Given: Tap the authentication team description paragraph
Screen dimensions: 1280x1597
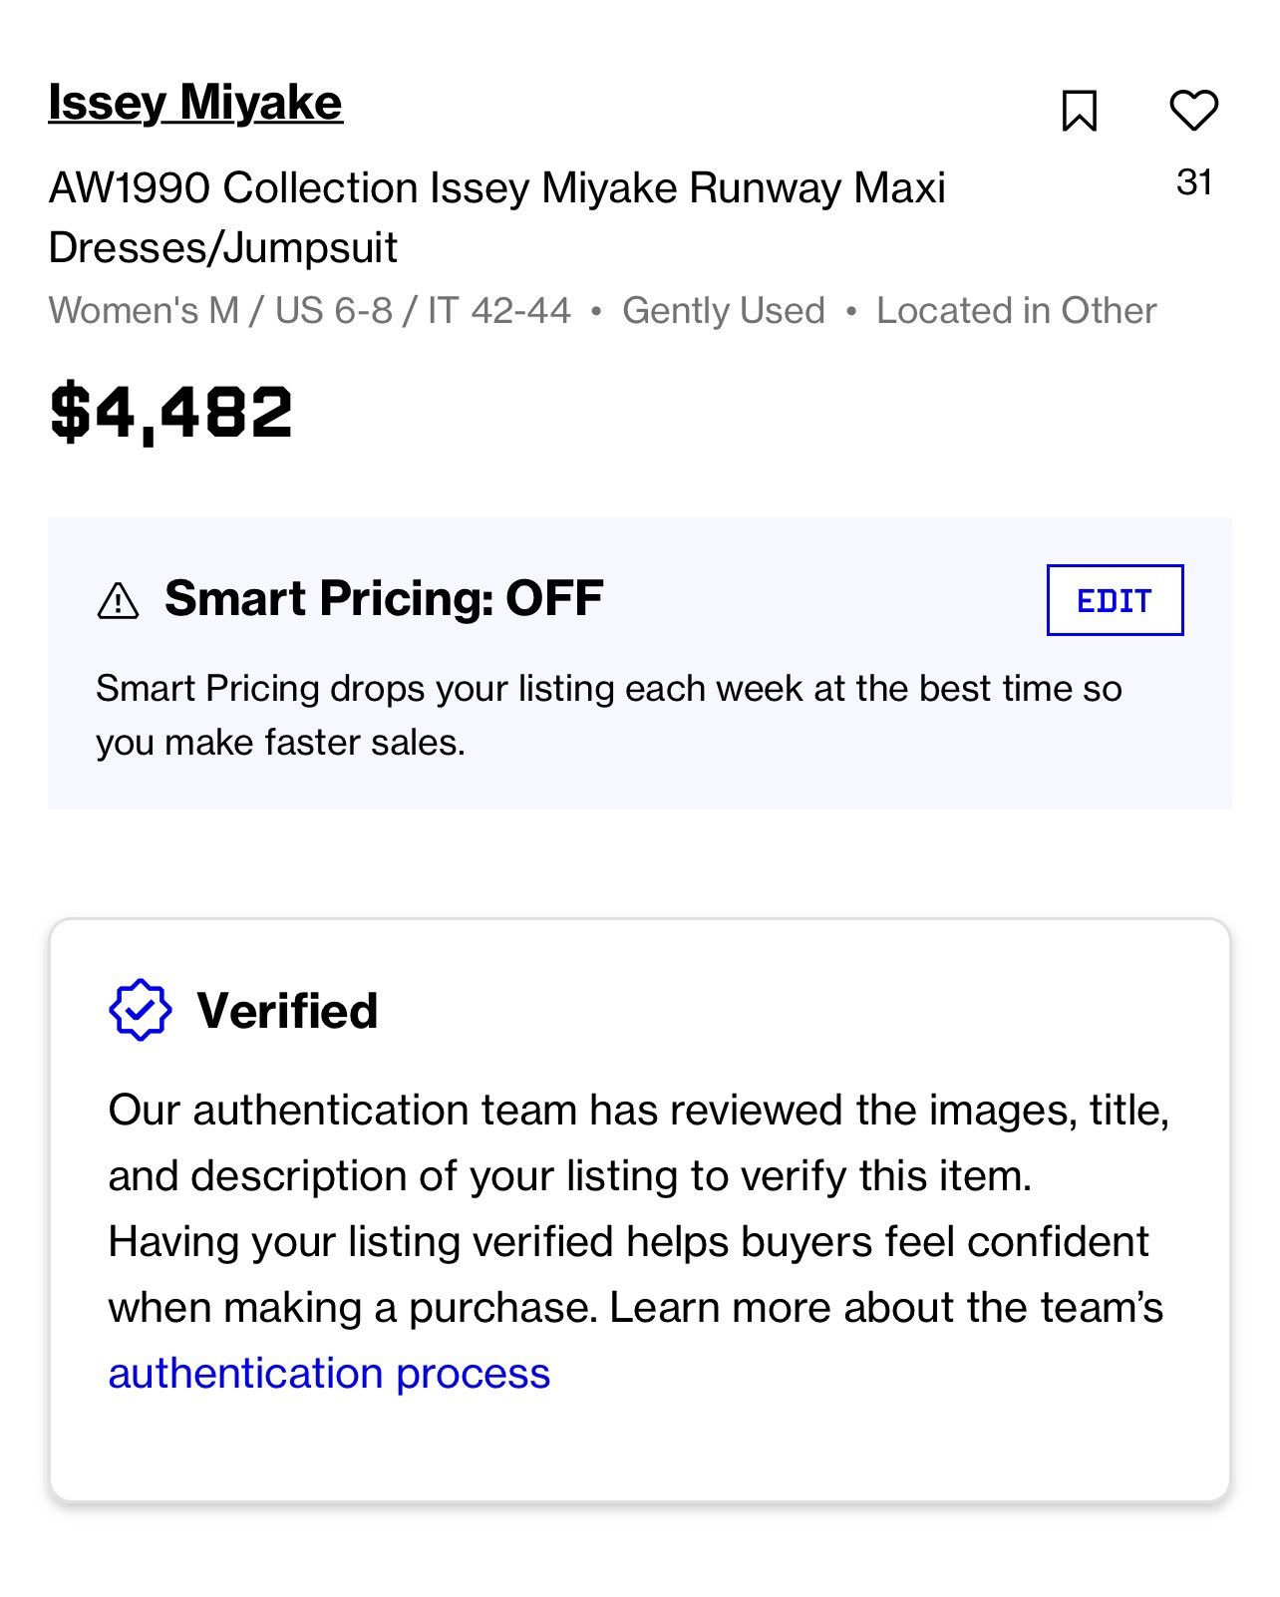Looking at the screenshot, I should 638,1241.
